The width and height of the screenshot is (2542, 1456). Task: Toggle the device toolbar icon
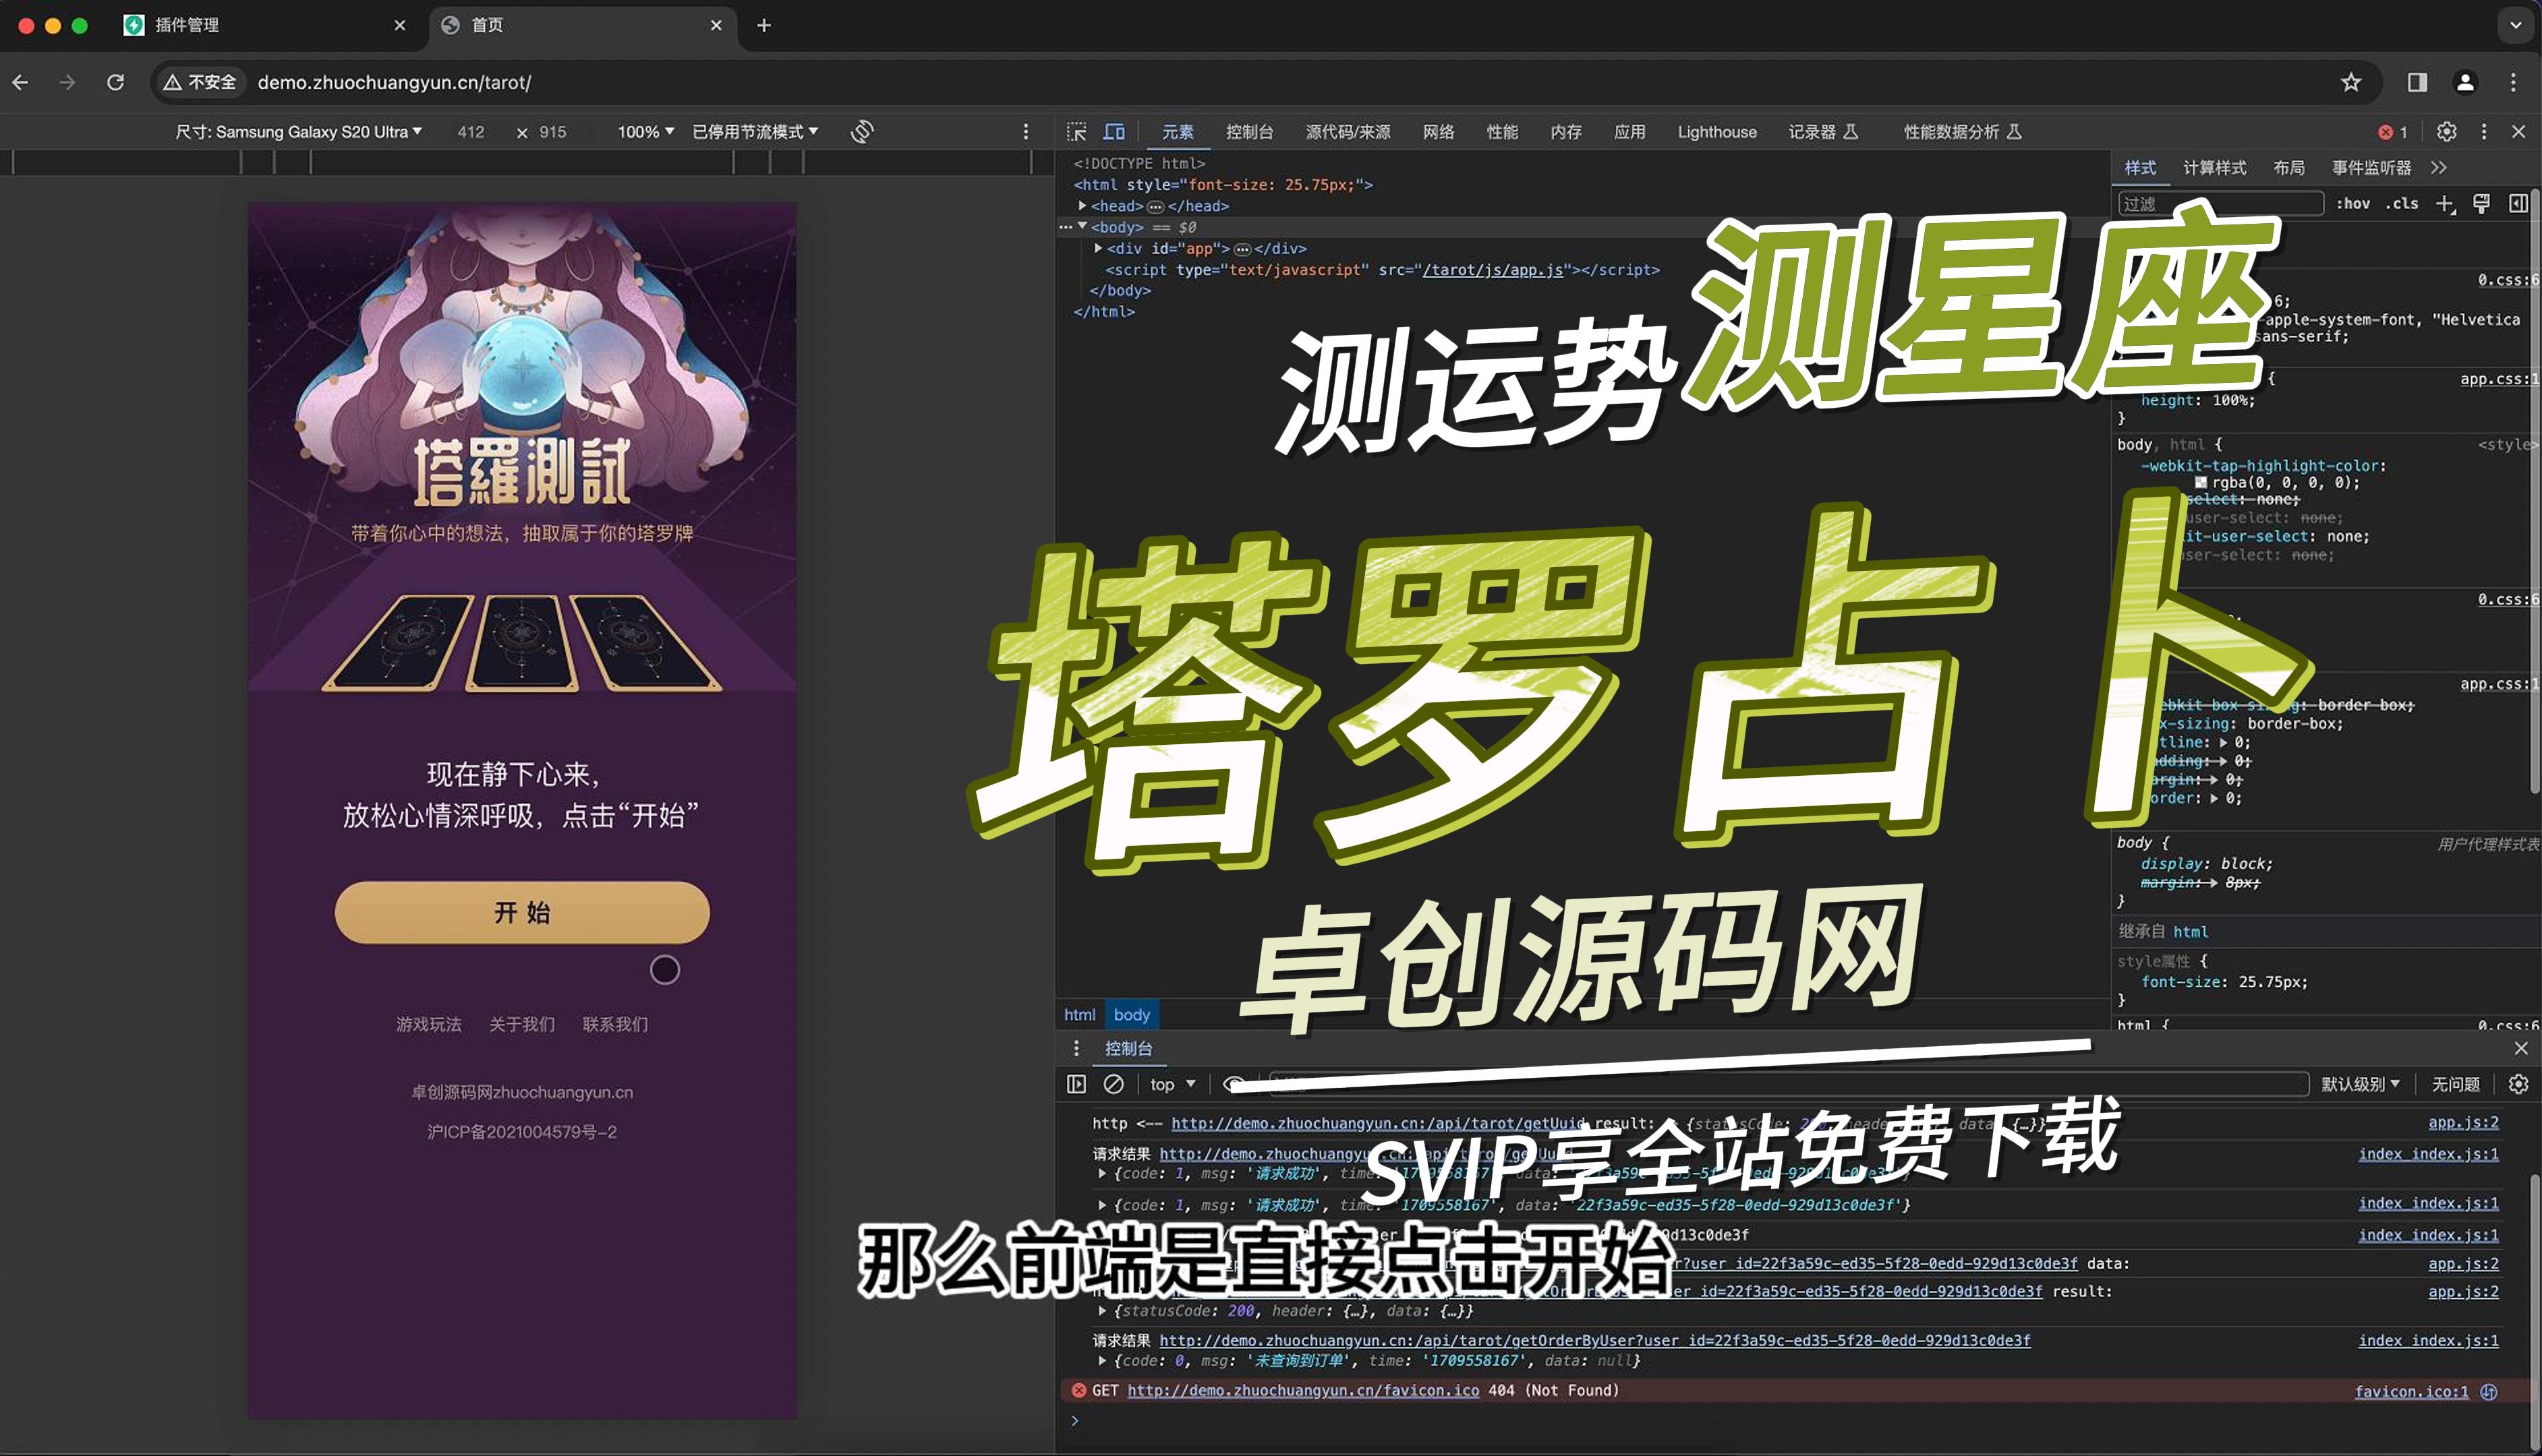[1114, 132]
